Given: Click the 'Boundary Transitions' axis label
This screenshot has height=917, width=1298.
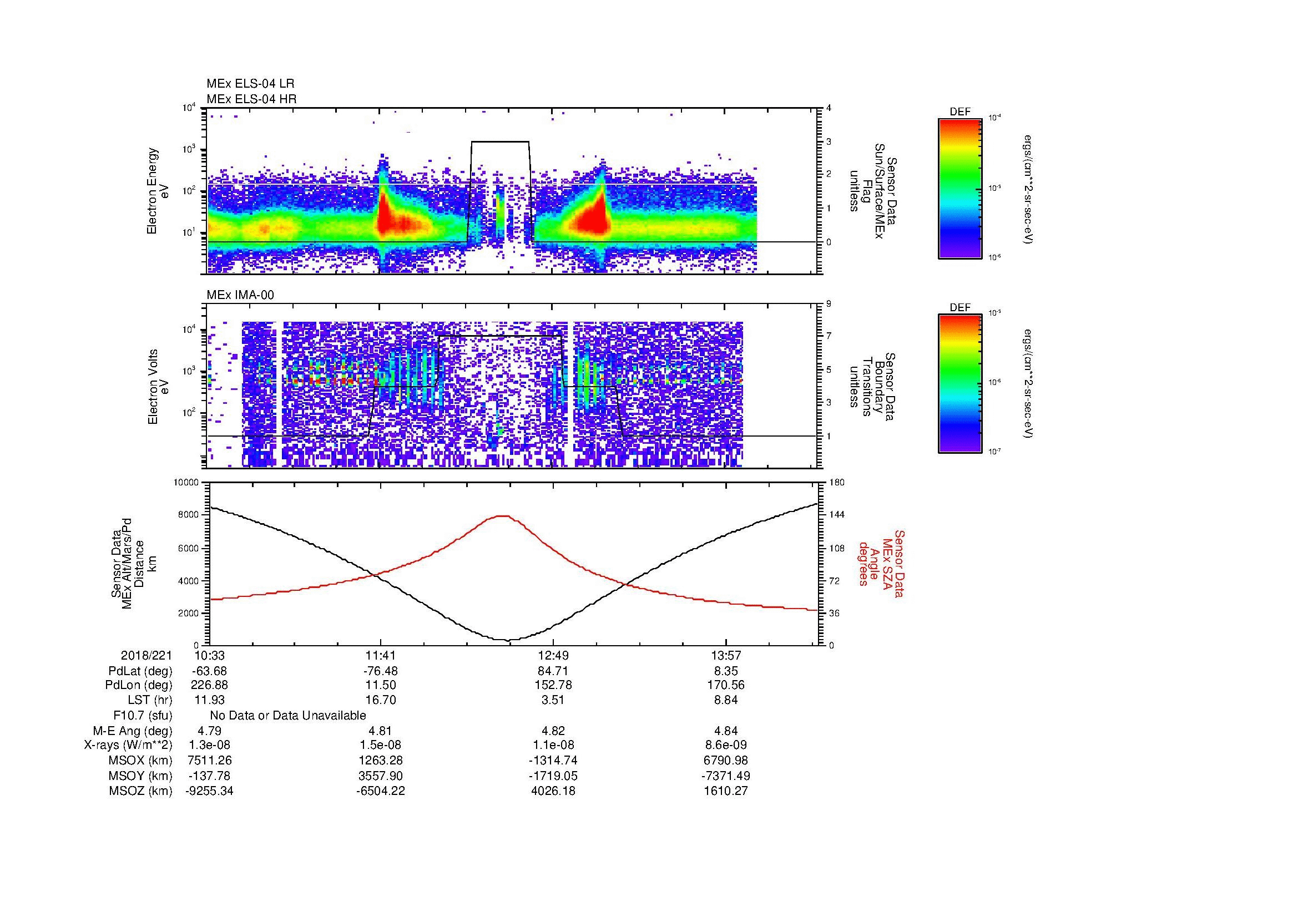Looking at the screenshot, I should click(x=873, y=387).
